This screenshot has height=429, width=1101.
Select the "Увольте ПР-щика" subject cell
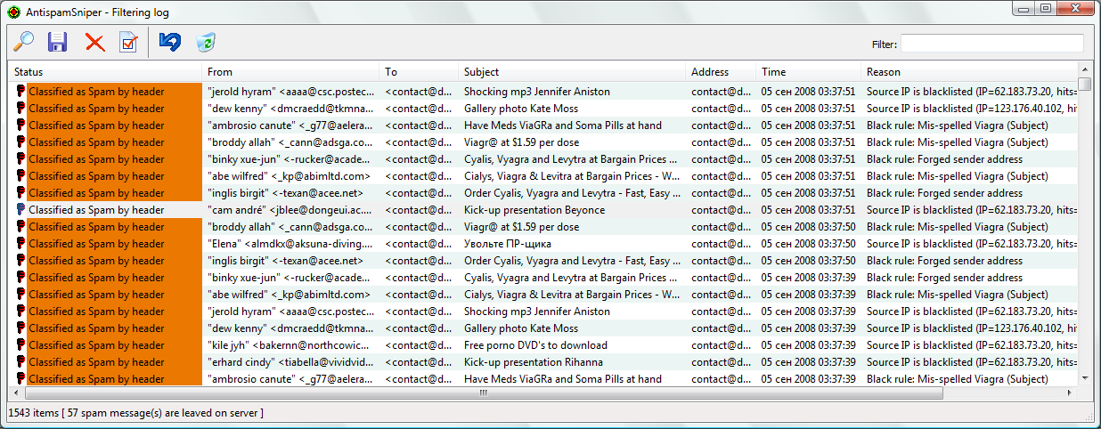(x=573, y=244)
